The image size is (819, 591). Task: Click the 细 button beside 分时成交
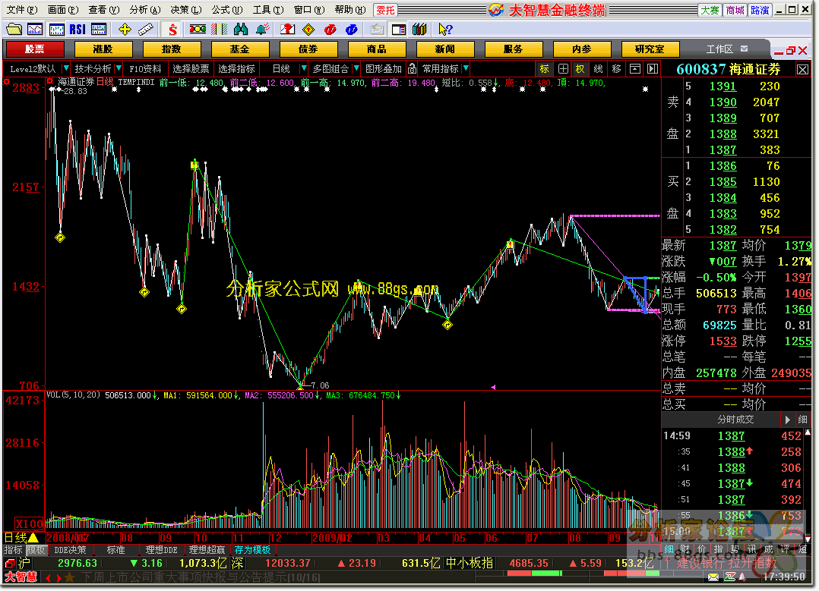pos(803,420)
